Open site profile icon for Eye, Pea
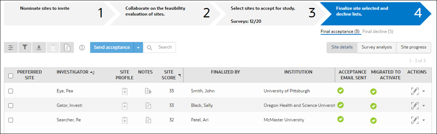 pos(125,91)
